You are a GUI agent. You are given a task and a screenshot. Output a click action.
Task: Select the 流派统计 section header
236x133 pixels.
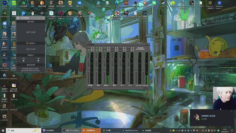pyautogui.click(x=31, y=43)
